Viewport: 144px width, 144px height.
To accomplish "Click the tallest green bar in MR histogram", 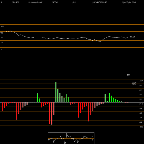I will pyautogui.click(x=56, y=92).
